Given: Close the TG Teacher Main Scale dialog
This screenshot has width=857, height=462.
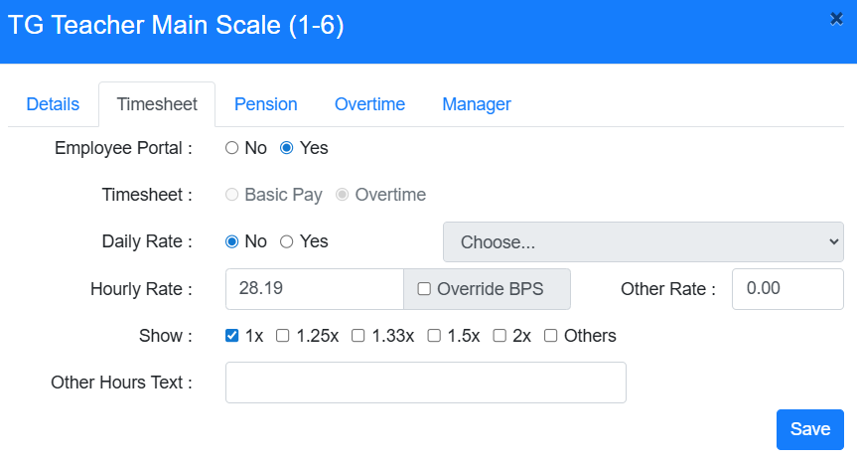Looking at the screenshot, I should click(836, 18).
